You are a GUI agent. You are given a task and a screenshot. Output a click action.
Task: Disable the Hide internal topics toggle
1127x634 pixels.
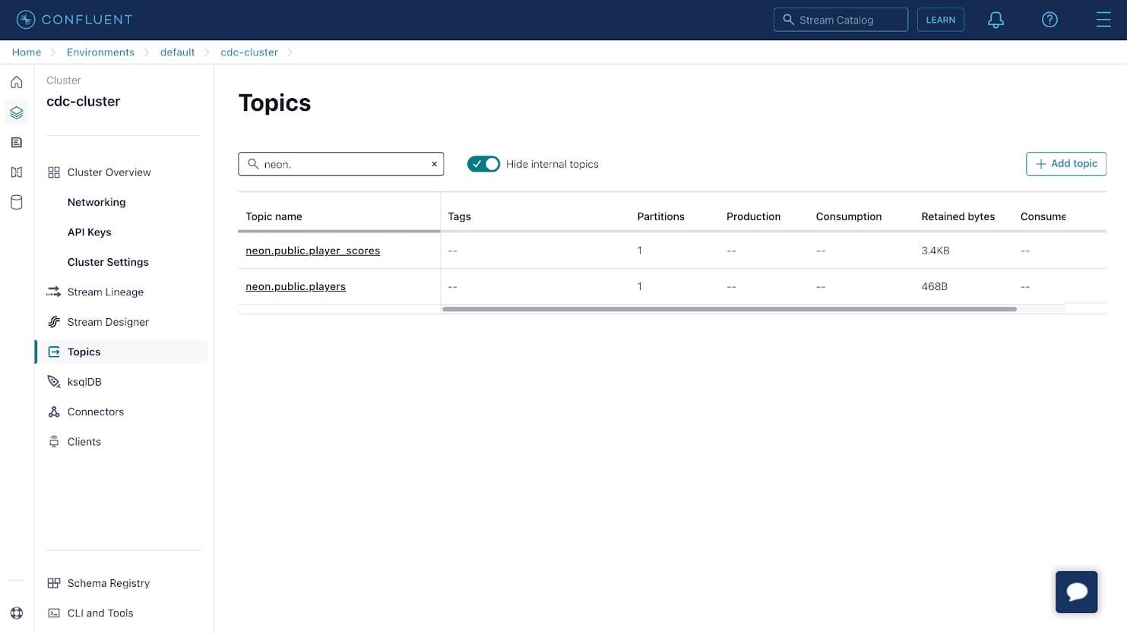pos(483,164)
